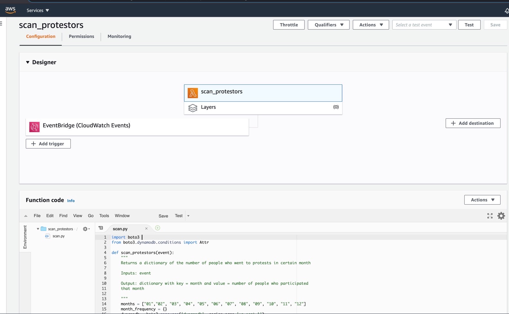Open the Qualifiers dropdown
509x314 pixels.
[328, 25]
